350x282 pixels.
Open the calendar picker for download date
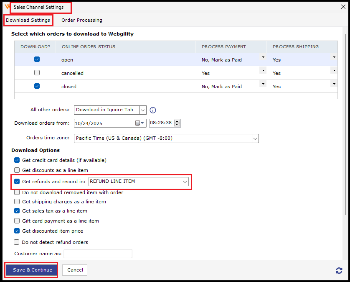tap(138, 123)
